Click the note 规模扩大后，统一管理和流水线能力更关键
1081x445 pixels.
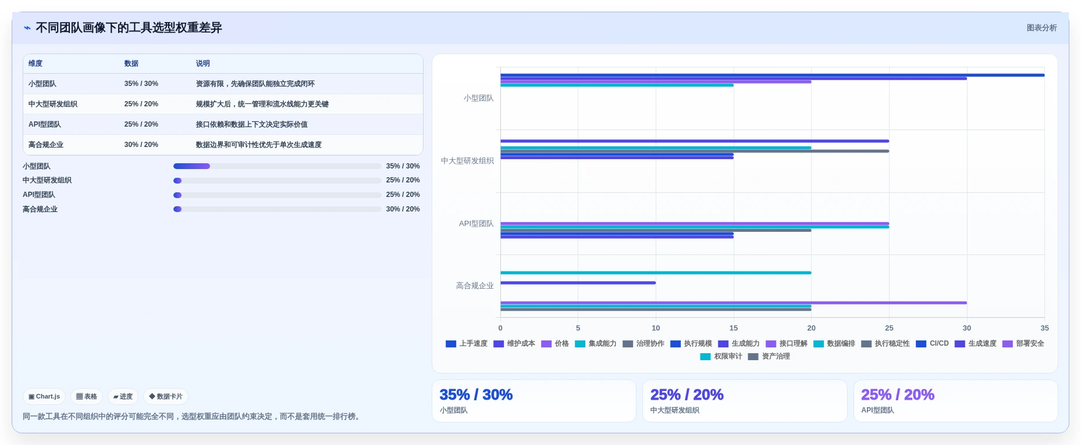pyautogui.click(x=262, y=104)
